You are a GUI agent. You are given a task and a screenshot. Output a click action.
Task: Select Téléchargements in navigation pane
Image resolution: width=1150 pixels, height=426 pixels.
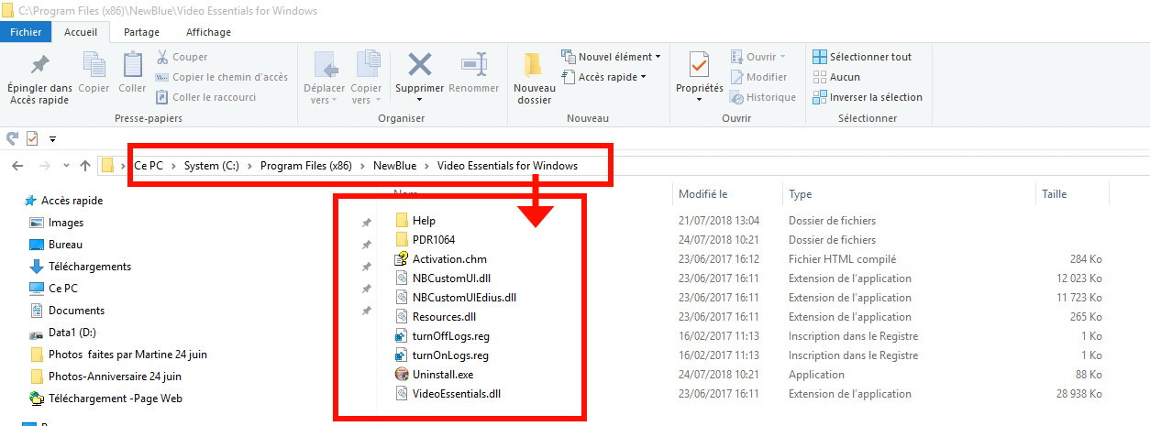(x=81, y=267)
